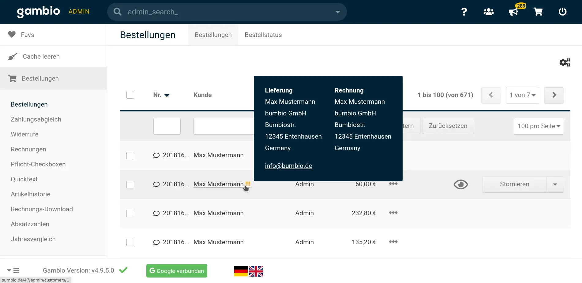Check the 232,80 € order row checkbox

[130, 213]
